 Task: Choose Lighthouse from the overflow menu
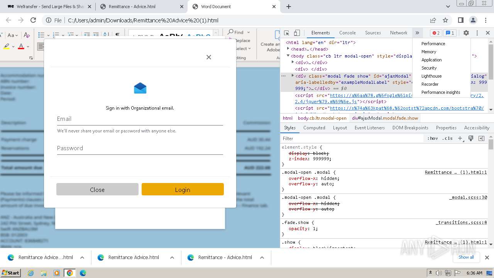click(431, 76)
